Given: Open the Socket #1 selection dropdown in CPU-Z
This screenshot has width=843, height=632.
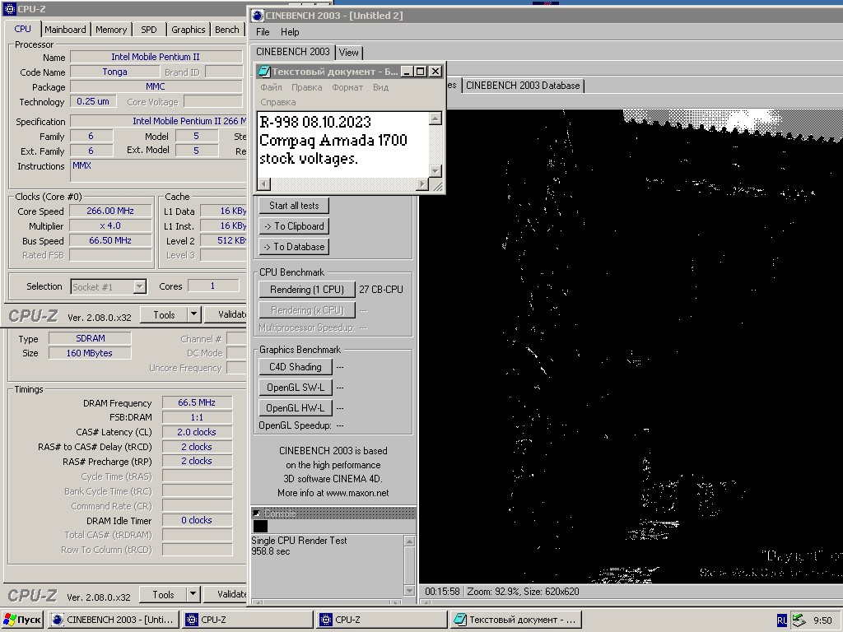Looking at the screenshot, I should tap(109, 287).
